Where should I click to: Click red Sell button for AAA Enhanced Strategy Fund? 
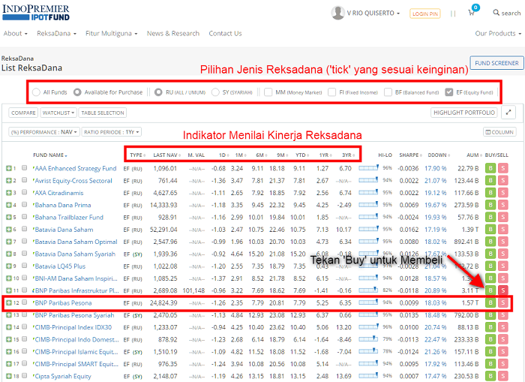[502, 168]
